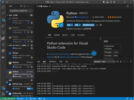Click the feedback icon in status bar
The width and height of the screenshot is (134, 100).
pos(127,98)
